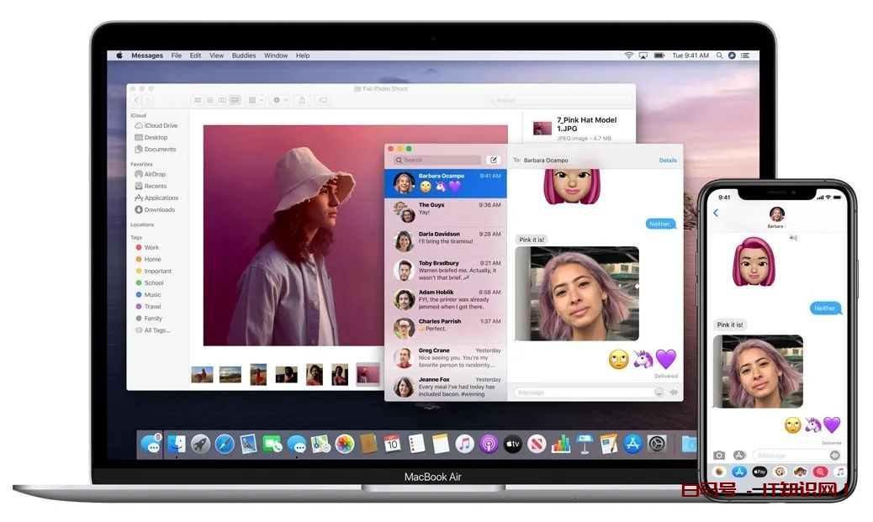The image size is (873, 522).
Task: Select the Toby Bradbury conversation
Action: (x=446, y=270)
